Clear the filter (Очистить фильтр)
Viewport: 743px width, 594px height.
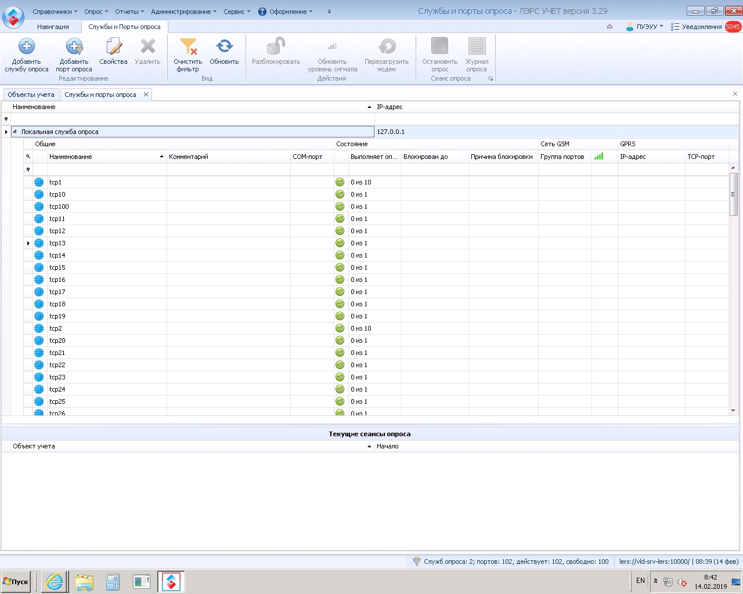point(188,55)
